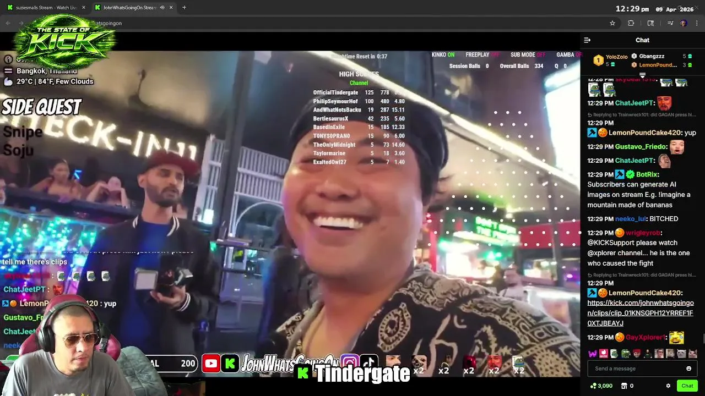Click the SIDE QUEST overlay heading

[42, 107]
